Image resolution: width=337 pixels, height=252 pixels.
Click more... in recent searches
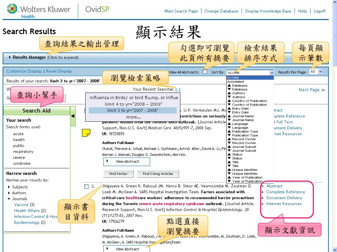click(134, 117)
